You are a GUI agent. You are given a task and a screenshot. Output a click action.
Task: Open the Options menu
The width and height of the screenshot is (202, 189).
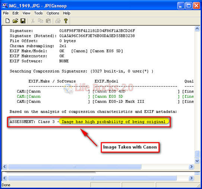click(53, 13)
